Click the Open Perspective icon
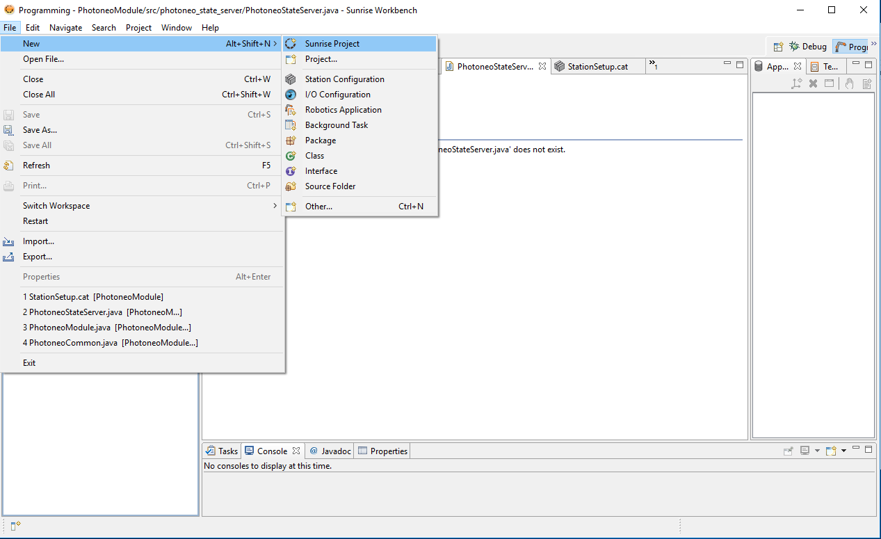This screenshot has width=881, height=539. [778, 47]
